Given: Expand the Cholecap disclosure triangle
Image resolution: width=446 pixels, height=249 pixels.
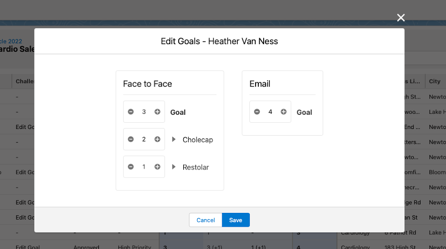Looking at the screenshot, I should (x=174, y=140).
